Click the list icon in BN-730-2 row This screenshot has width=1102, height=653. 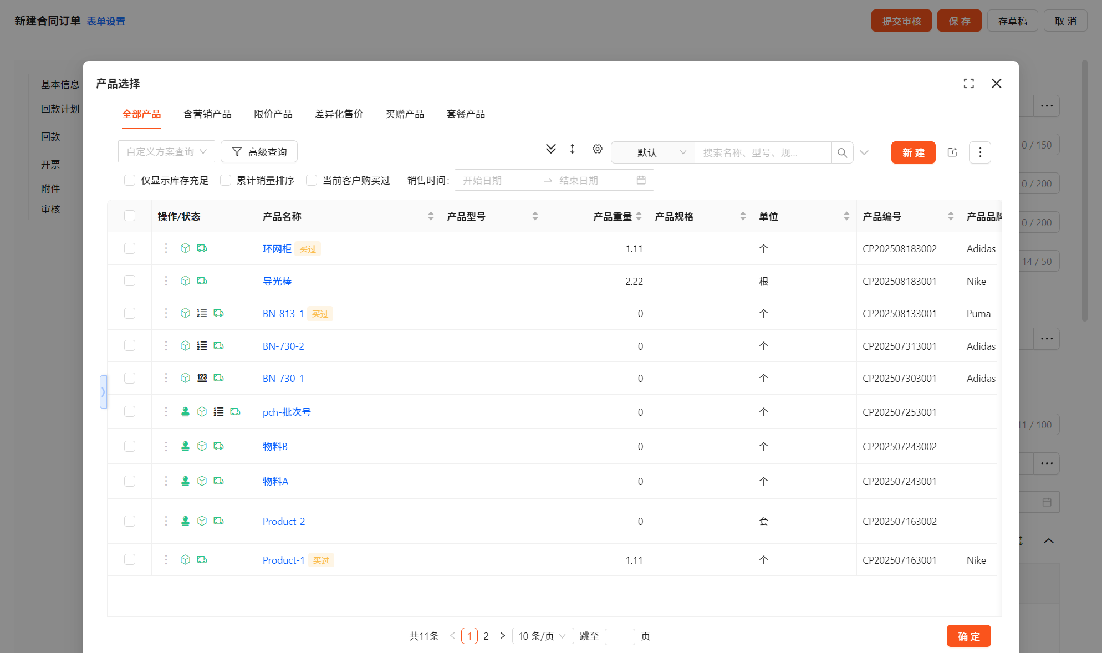click(x=202, y=346)
